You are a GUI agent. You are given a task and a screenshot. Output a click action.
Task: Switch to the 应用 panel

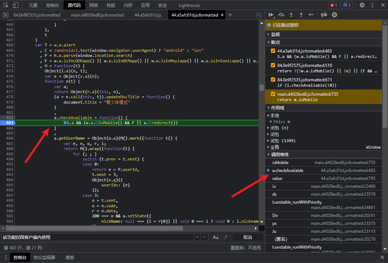coord(145,5)
